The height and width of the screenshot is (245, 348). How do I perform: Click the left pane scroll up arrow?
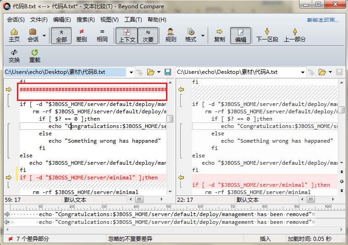point(170,83)
